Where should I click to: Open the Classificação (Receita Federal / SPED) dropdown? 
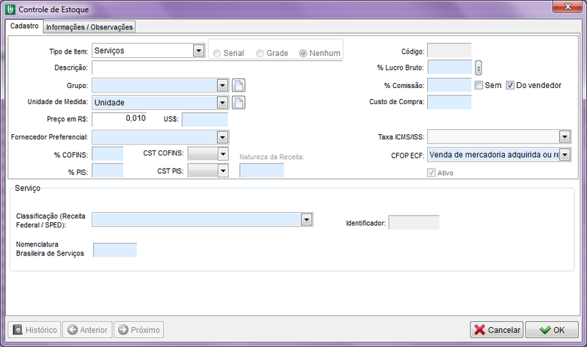click(x=307, y=219)
